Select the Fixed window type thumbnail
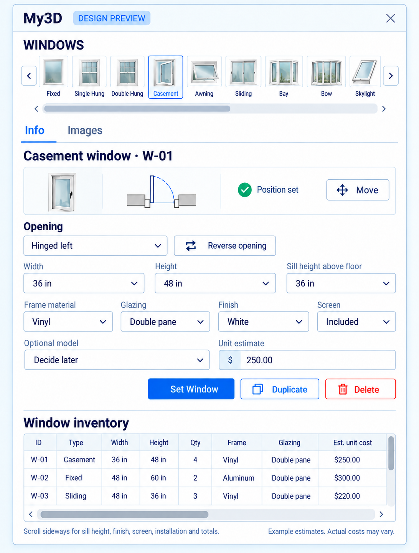The image size is (419, 553). 53,77
